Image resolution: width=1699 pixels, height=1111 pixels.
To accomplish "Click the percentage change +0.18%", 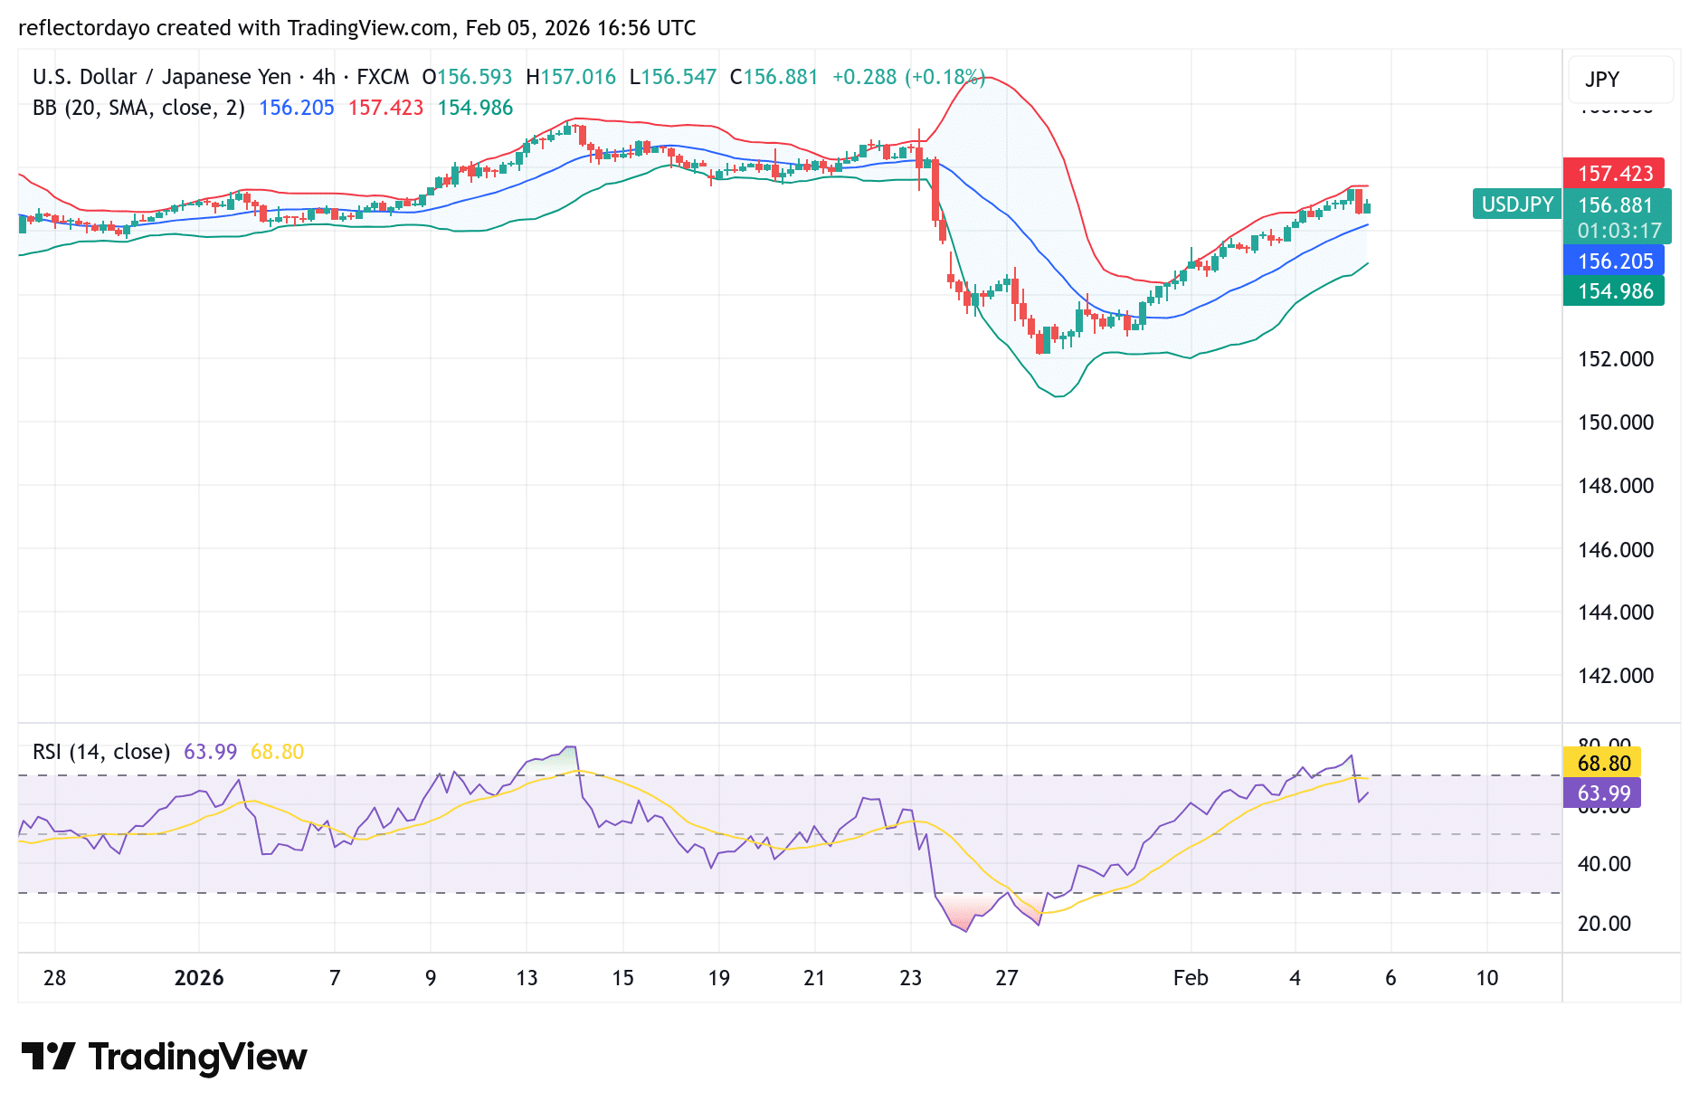I will coord(944,77).
